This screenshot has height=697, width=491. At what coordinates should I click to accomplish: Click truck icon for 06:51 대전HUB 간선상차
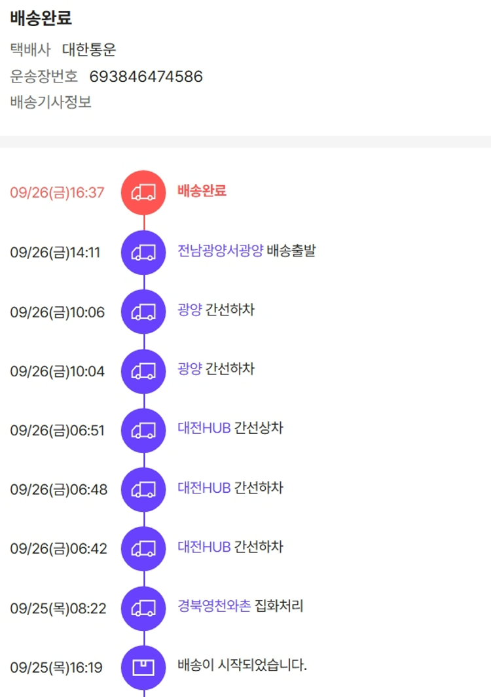(143, 431)
